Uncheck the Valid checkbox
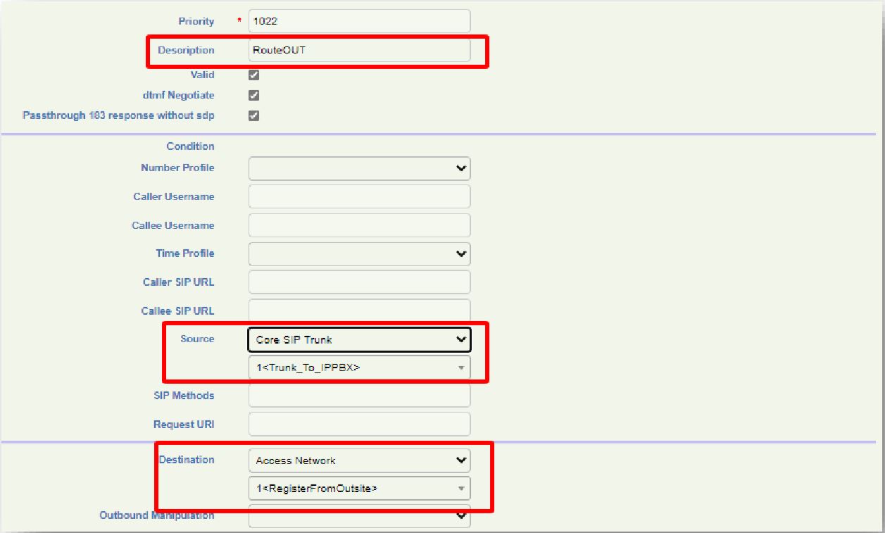885x533 pixels. [254, 75]
